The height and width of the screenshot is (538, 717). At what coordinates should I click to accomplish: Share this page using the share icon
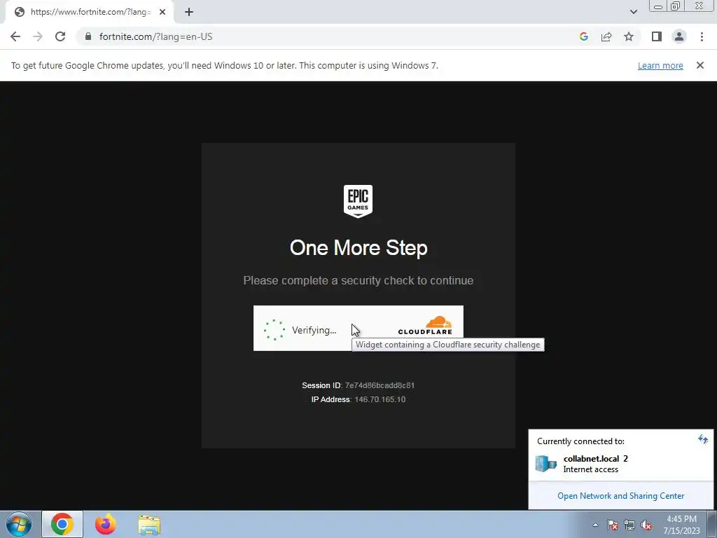606,36
